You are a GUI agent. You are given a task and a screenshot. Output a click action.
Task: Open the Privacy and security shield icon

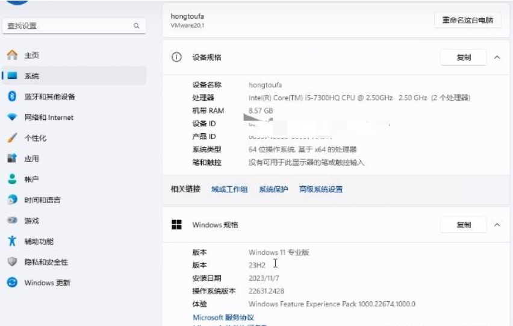12,262
